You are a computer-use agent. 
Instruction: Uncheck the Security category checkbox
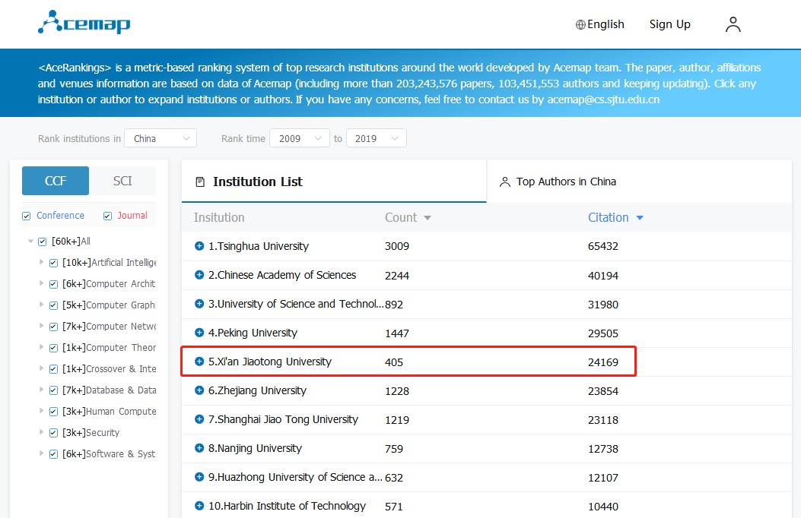[53, 433]
